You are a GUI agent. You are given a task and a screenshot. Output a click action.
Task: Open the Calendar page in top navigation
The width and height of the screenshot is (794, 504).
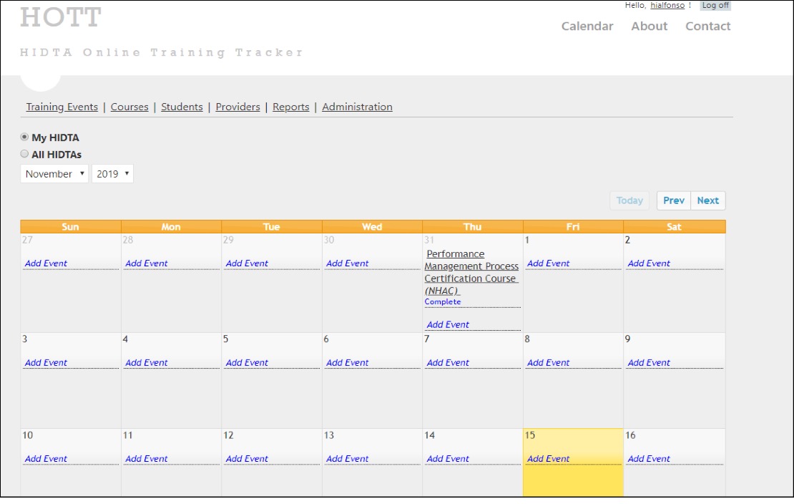587,26
